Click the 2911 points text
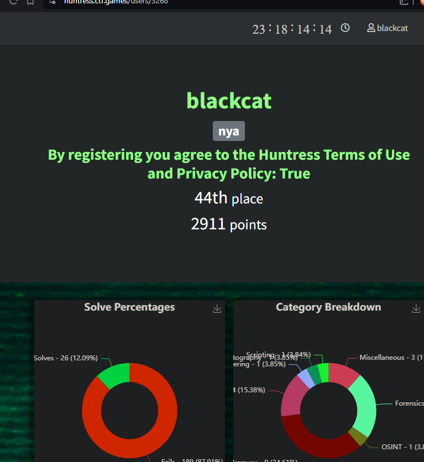Viewport: 424px width, 462px height. pos(229,224)
